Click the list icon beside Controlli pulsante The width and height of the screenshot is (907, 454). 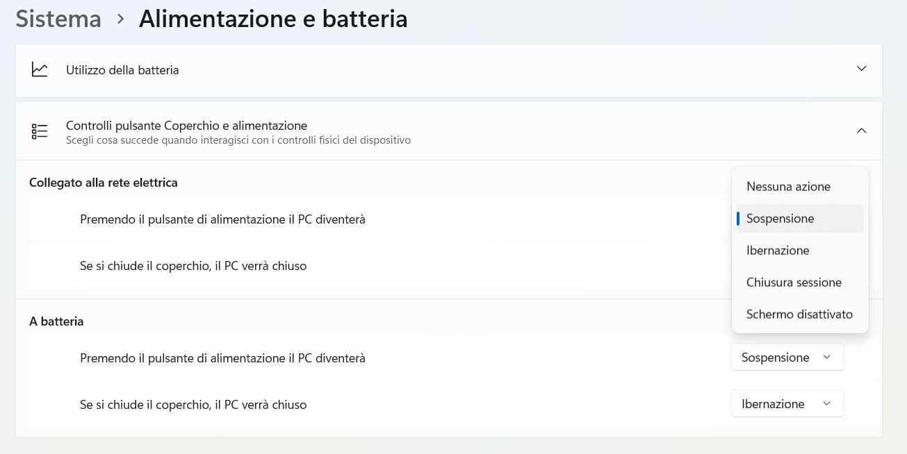pos(40,131)
